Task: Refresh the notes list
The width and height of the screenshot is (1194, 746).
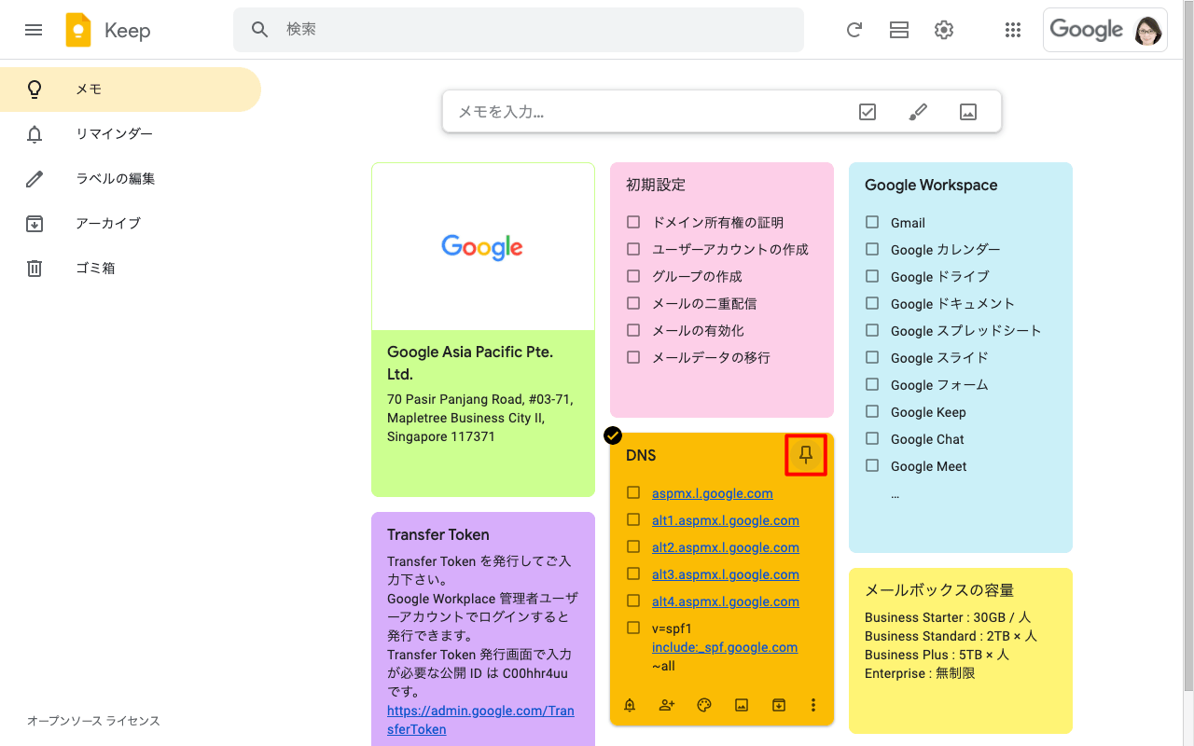Action: pyautogui.click(x=854, y=30)
